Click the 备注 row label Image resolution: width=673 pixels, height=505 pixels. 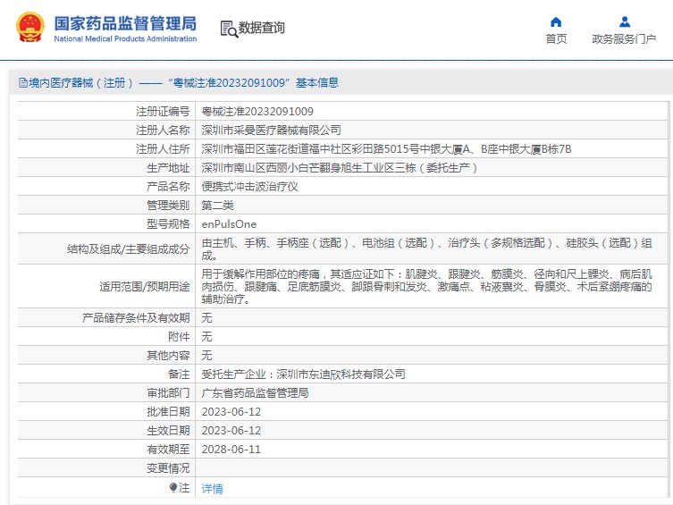[x=179, y=375]
